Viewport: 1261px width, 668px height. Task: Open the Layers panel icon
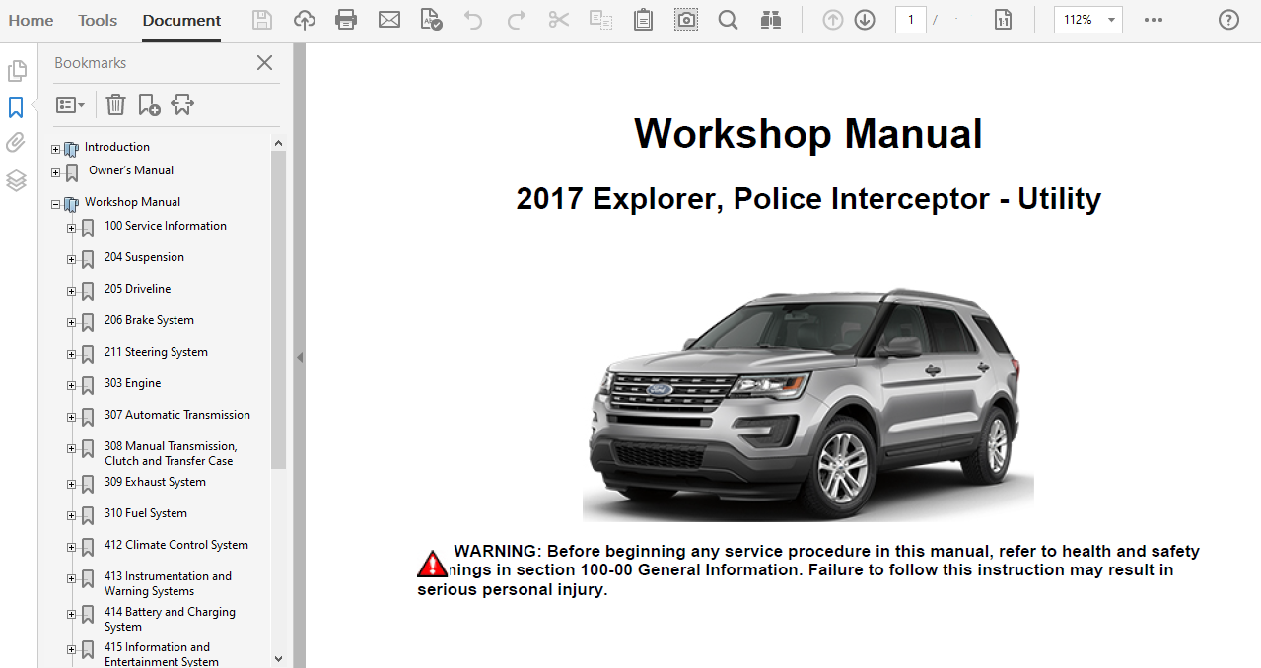pos(16,180)
